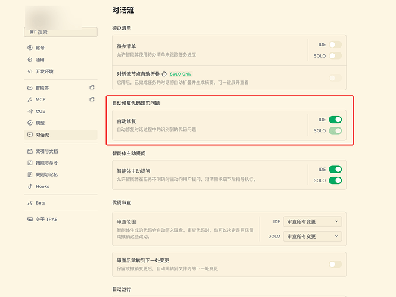
Task: Click the MCP wrench icon
Action: [30, 99]
